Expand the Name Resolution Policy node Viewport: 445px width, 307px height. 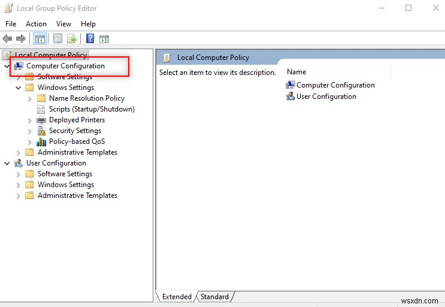29,99
